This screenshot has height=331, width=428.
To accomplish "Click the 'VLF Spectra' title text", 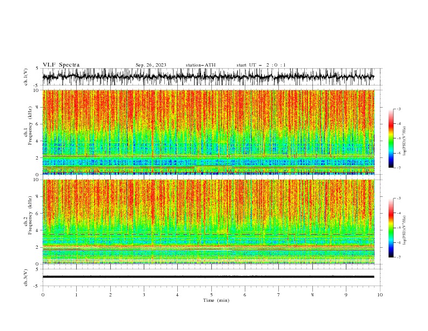I will click(x=61, y=65).
